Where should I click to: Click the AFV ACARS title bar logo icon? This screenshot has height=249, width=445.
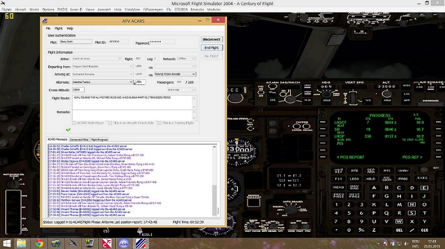pos(45,21)
